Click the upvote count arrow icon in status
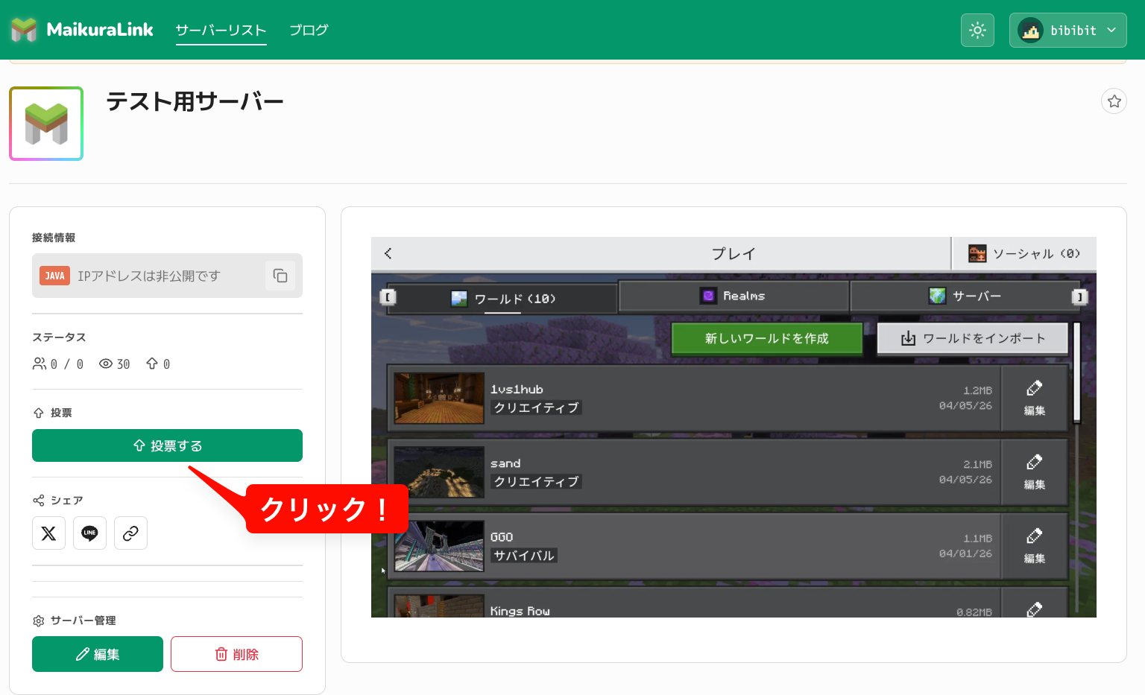The image size is (1145, 695). 152,364
